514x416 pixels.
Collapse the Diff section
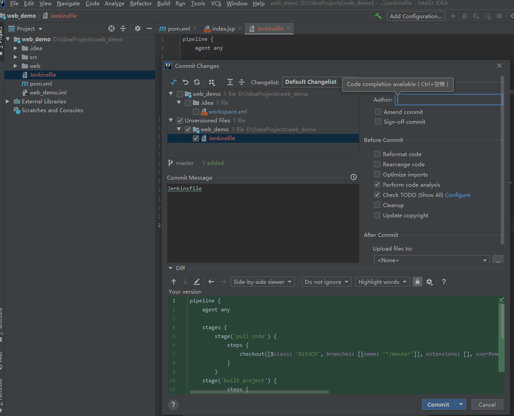tap(171, 268)
